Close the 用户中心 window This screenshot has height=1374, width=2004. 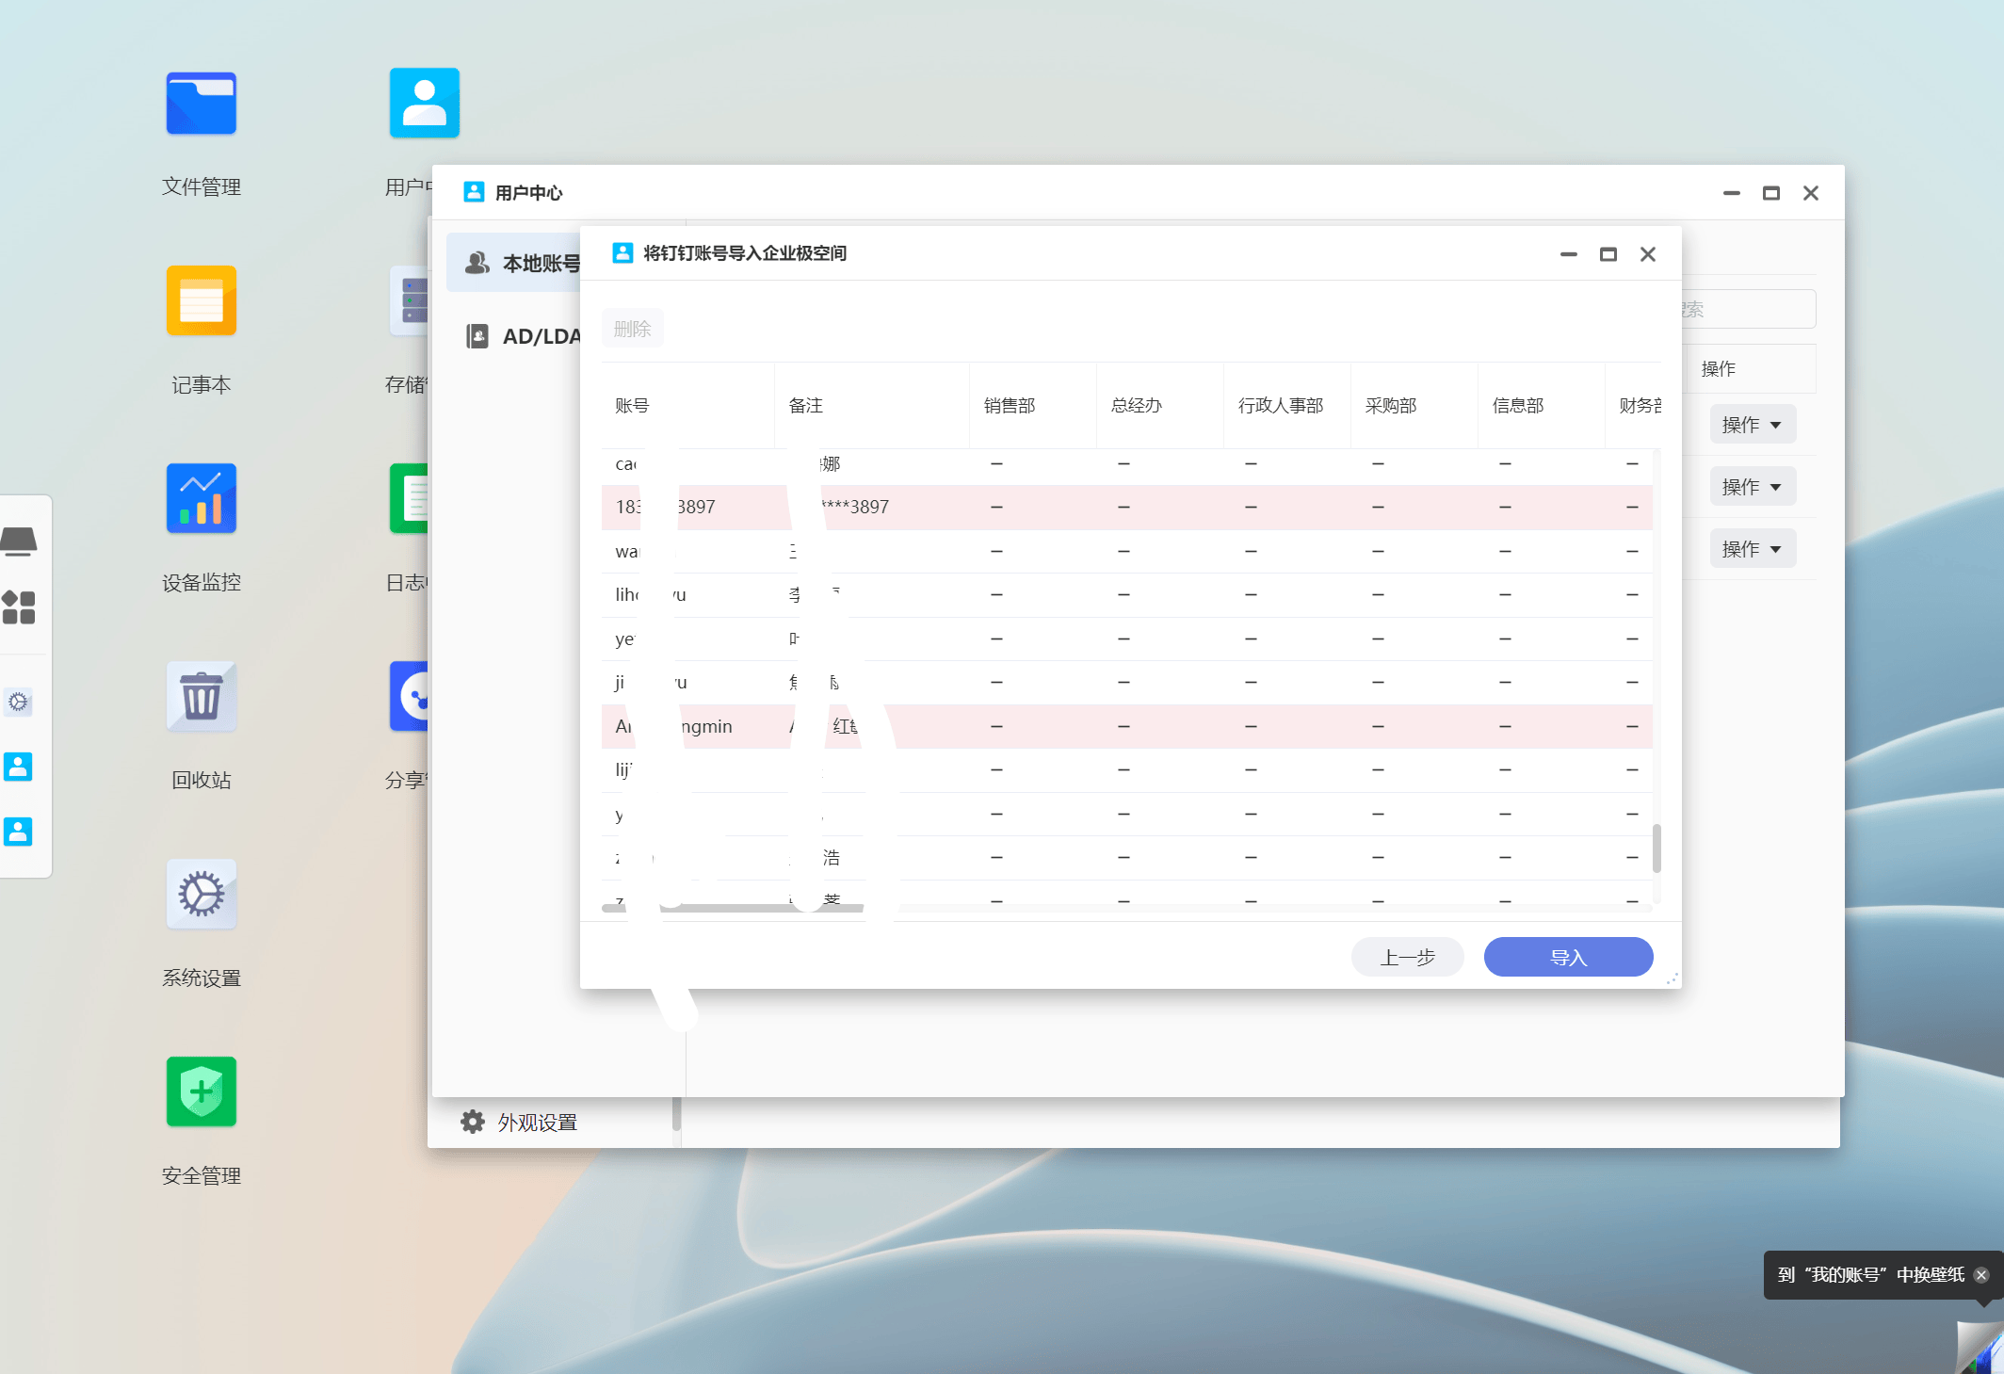tap(1811, 193)
